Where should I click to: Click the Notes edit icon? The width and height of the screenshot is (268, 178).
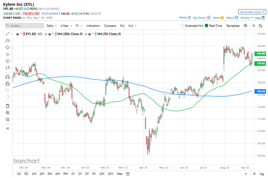point(189,17)
